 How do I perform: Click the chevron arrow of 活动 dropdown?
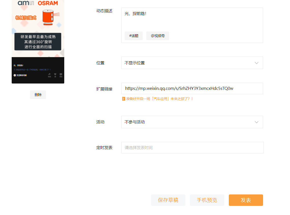(x=256, y=122)
